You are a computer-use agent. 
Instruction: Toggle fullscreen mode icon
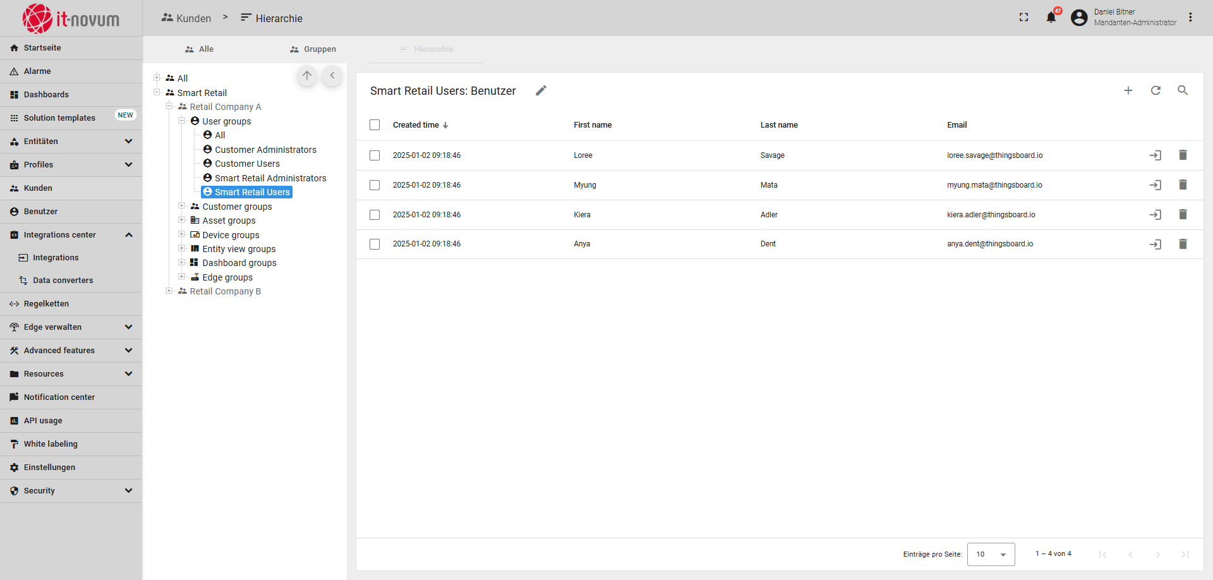[1023, 18]
